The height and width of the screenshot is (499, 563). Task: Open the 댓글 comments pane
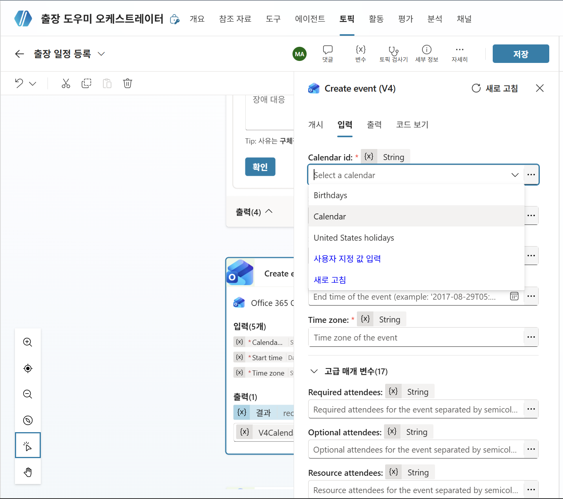[328, 53]
